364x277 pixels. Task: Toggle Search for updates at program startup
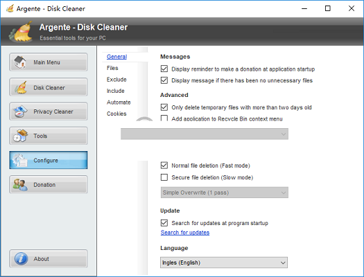pyautogui.click(x=164, y=223)
